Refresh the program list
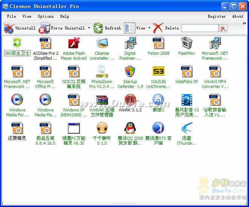Screen dimensions: 249x207 [107, 28]
